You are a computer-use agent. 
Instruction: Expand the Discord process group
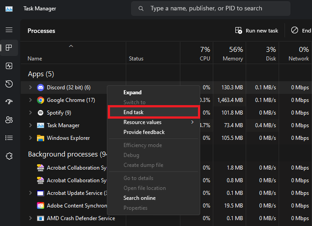(31, 88)
